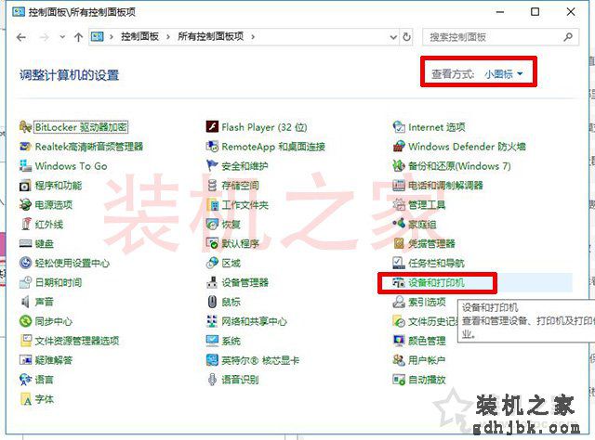
Task: Click the forward navigation arrow
Action: click(x=44, y=37)
